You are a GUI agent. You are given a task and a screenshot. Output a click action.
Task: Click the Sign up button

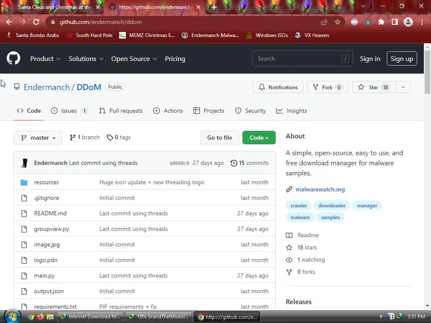(402, 58)
